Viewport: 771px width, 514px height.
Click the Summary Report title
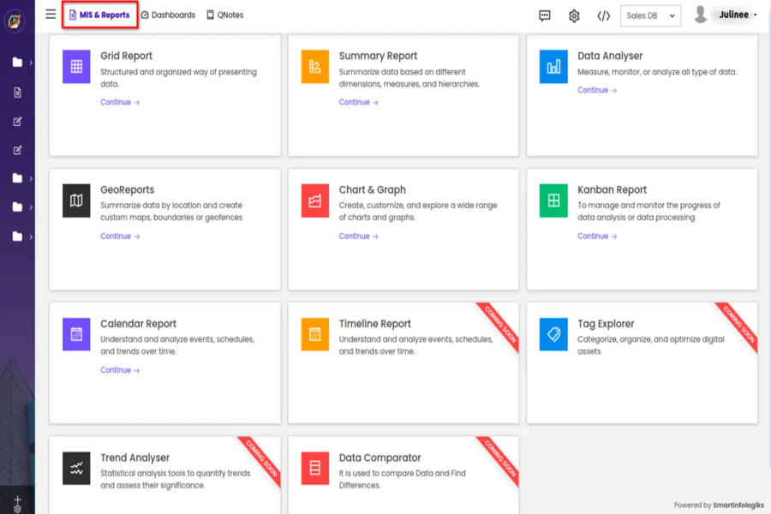[378, 56]
